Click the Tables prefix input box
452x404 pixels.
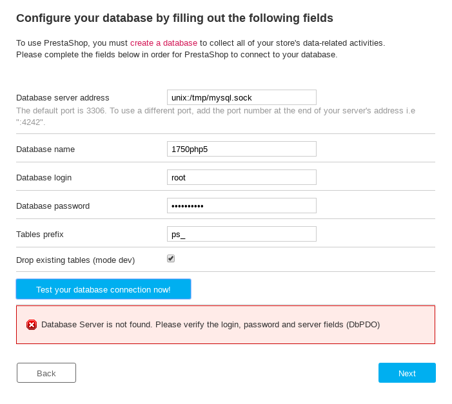pyautogui.click(x=241, y=234)
